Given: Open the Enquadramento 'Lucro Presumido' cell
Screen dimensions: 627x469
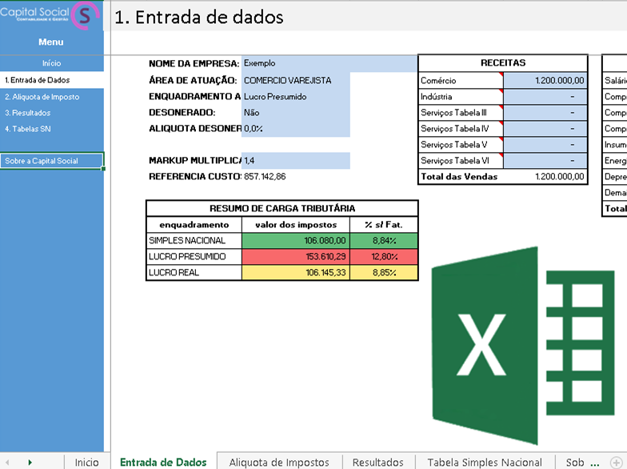Looking at the screenshot, I should click(296, 97).
